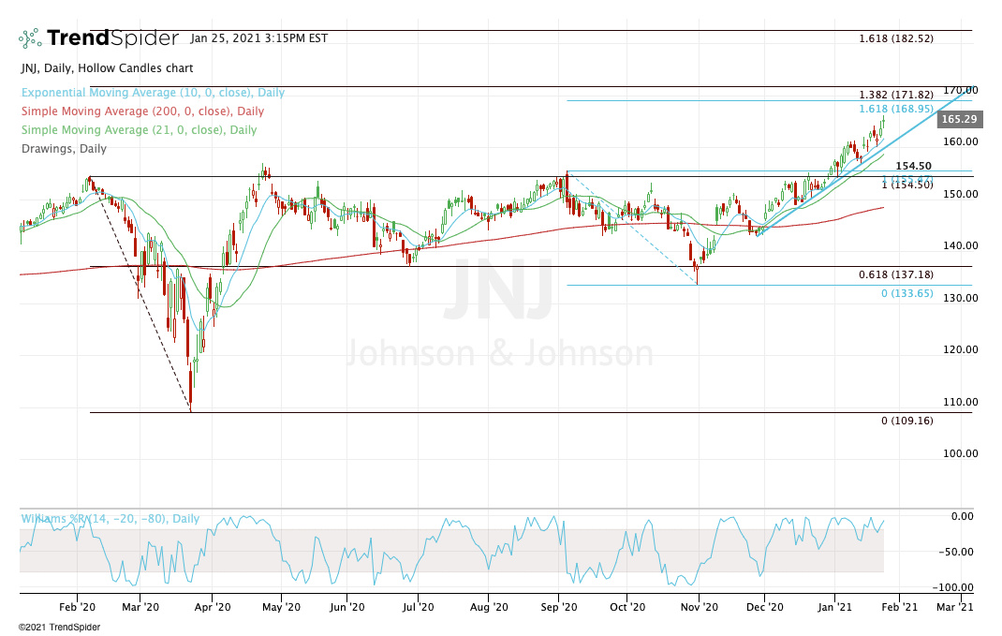Image resolution: width=1002 pixels, height=636 pixels.
Task: Click the Jan '21 date axis label
Action: (834, 607)
